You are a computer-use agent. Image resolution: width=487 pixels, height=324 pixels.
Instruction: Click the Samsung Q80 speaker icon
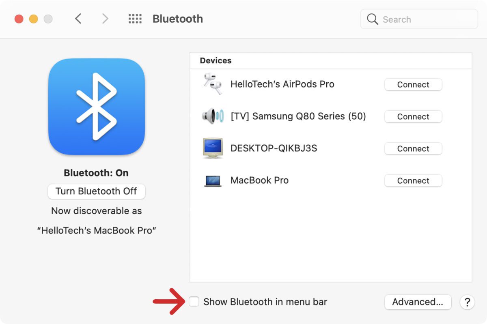(x=213, y=116)
